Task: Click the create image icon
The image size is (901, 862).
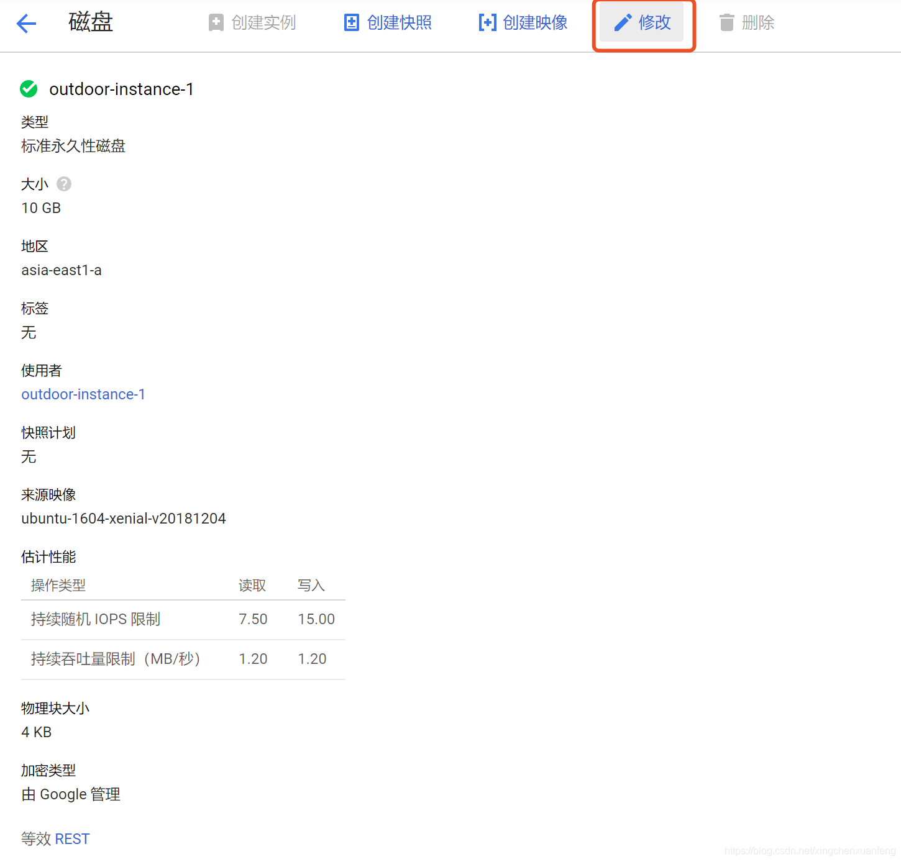Action: [487, 22]
